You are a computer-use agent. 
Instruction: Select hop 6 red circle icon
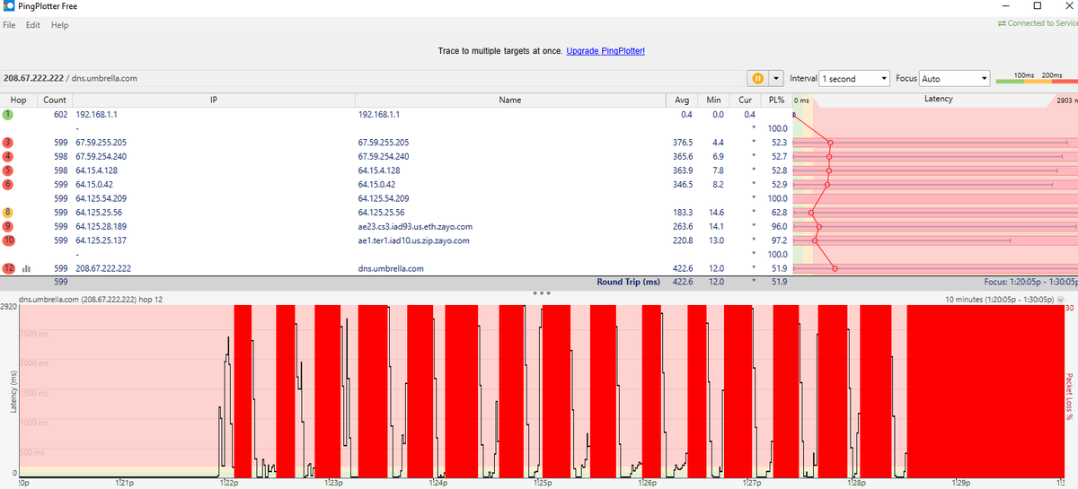[7, 184]
